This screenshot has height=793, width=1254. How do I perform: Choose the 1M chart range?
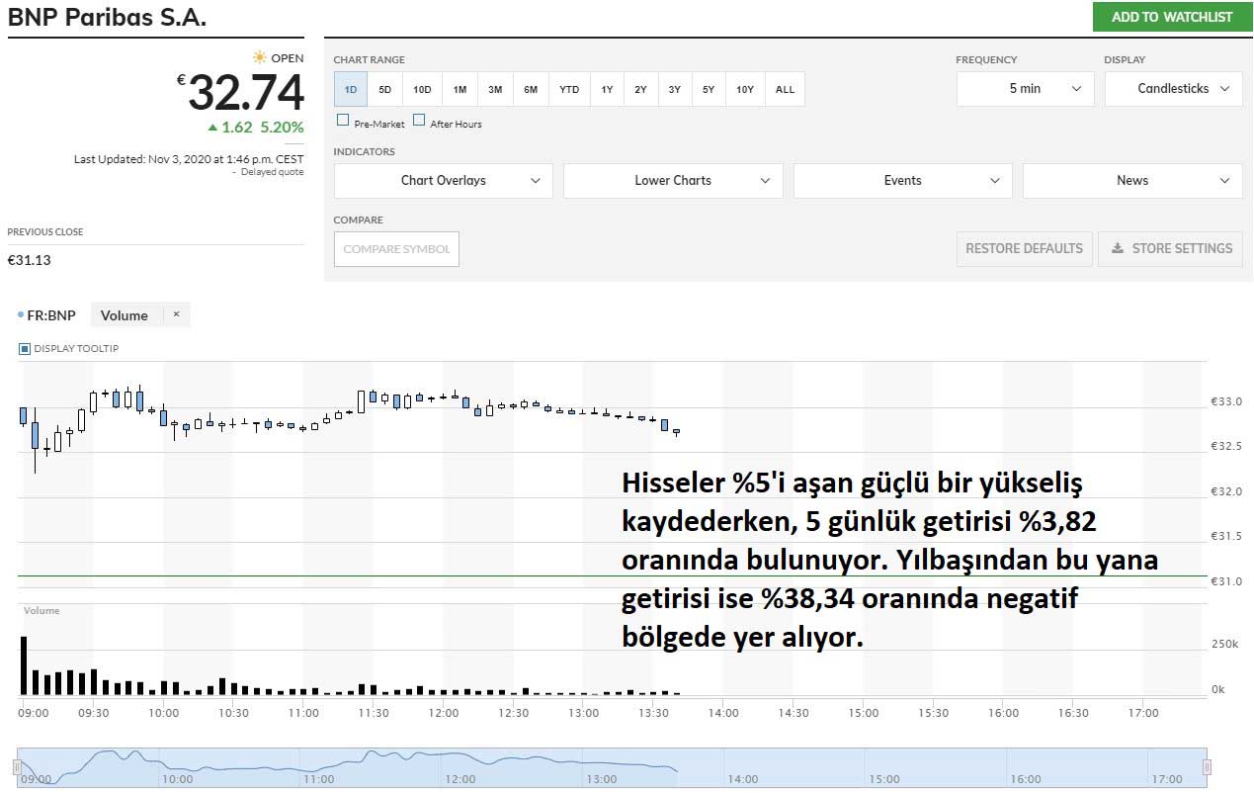[x=460, y=89]
